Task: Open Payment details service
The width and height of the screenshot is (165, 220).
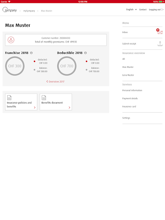Action: [130, 98]
